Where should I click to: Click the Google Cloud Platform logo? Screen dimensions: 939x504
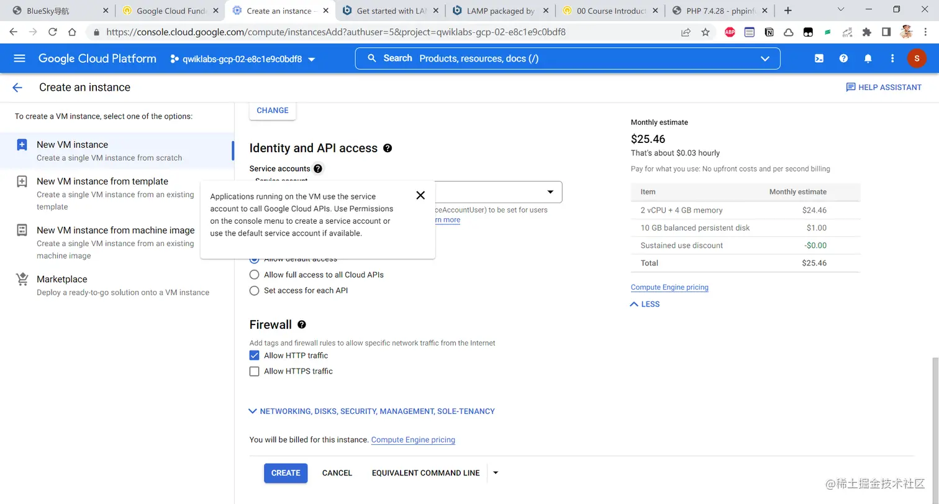tap(98, 58)
